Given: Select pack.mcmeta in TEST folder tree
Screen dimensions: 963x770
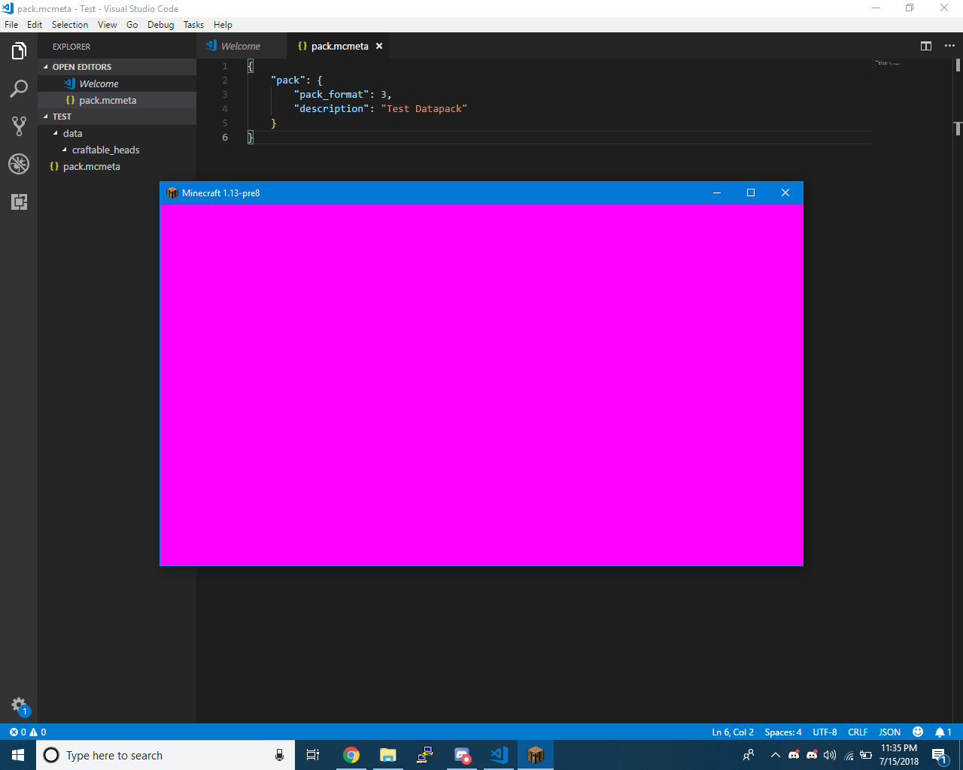Looking at the screenshot, I should pos(91,166).
